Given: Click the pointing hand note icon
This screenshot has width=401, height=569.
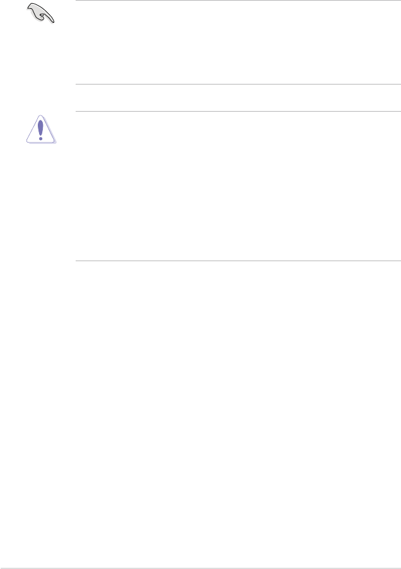Looking at the screenshot, I should click(x=40, y=13).
